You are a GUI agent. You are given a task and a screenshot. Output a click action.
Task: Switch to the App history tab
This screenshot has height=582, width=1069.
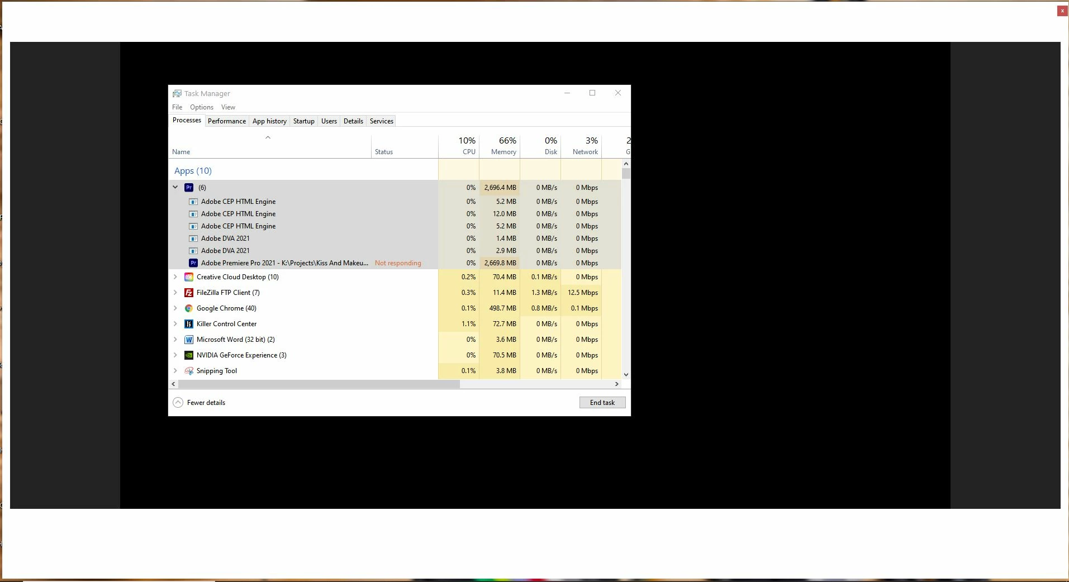269,121
